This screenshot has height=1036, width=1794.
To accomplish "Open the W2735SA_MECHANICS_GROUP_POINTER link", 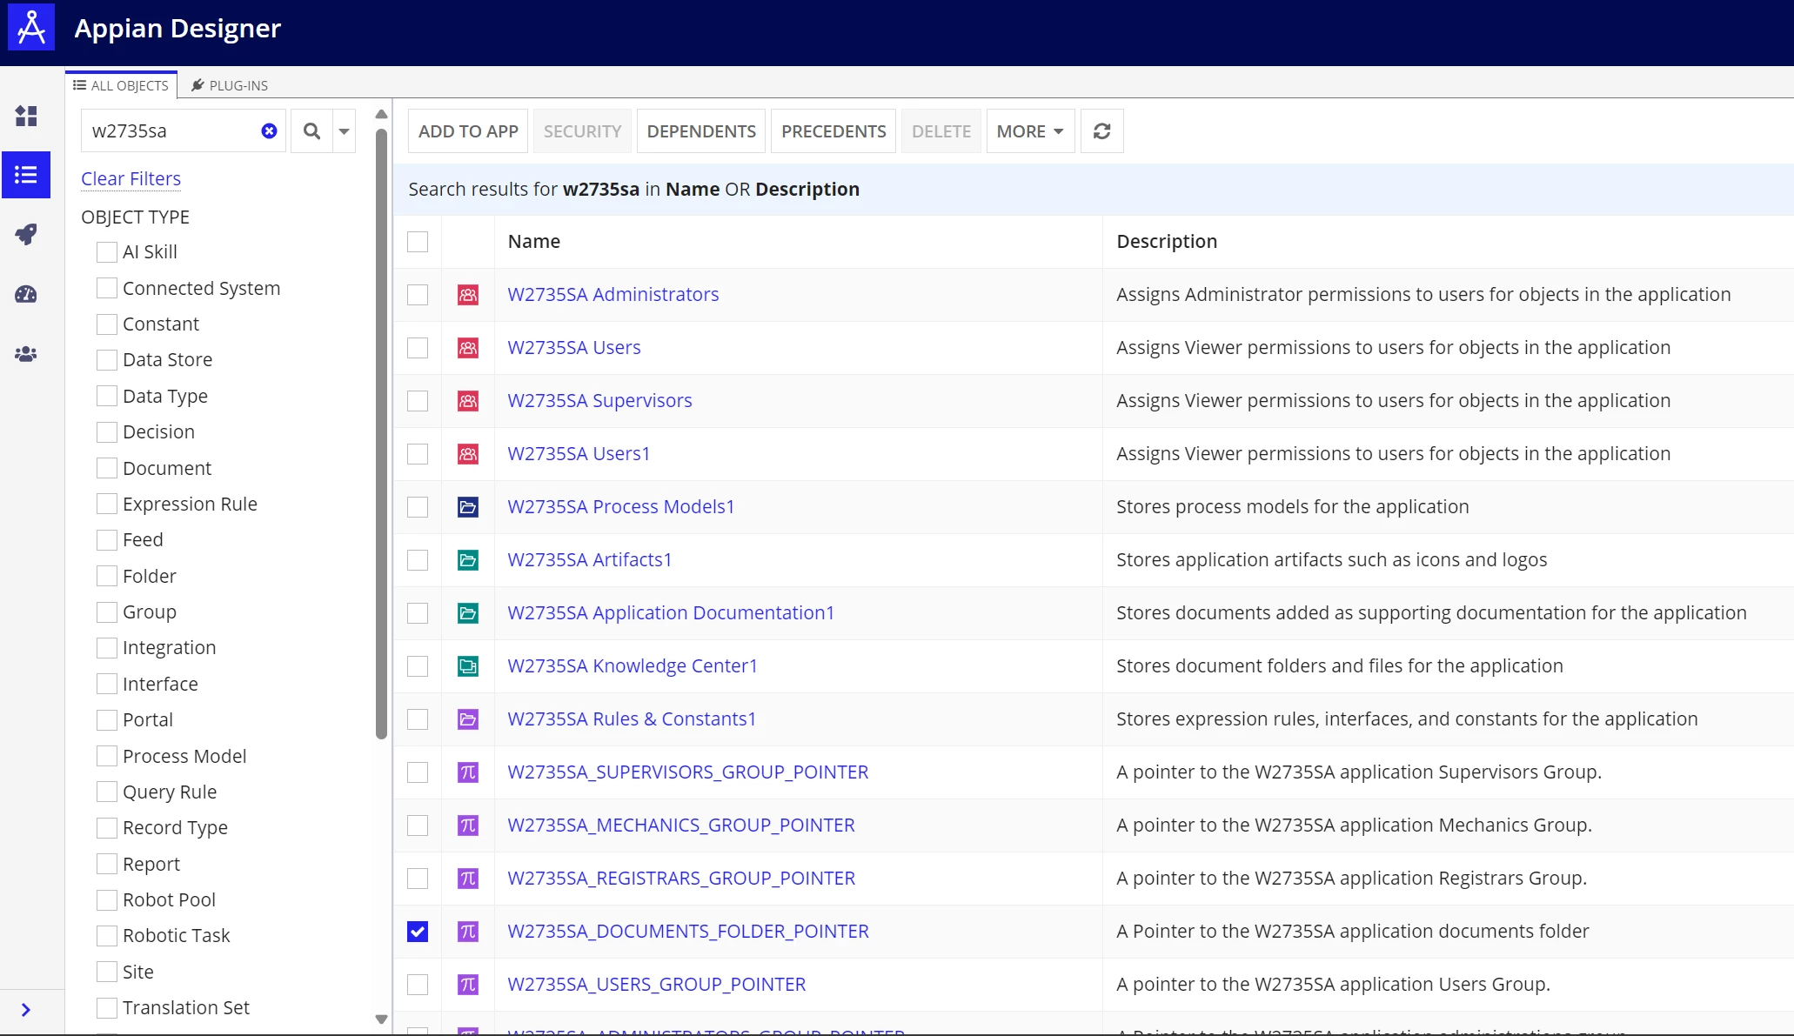I will point(681,825).
